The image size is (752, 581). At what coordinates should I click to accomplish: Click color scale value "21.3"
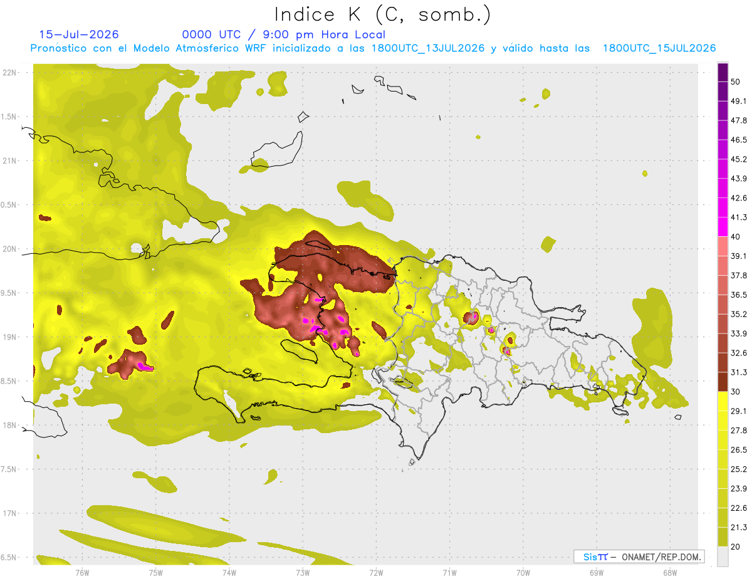(739, 527)
